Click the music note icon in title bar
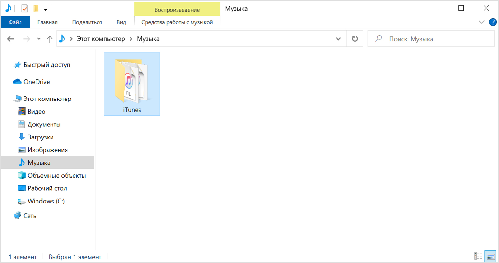Screen dimensions: 499x263 8,8
